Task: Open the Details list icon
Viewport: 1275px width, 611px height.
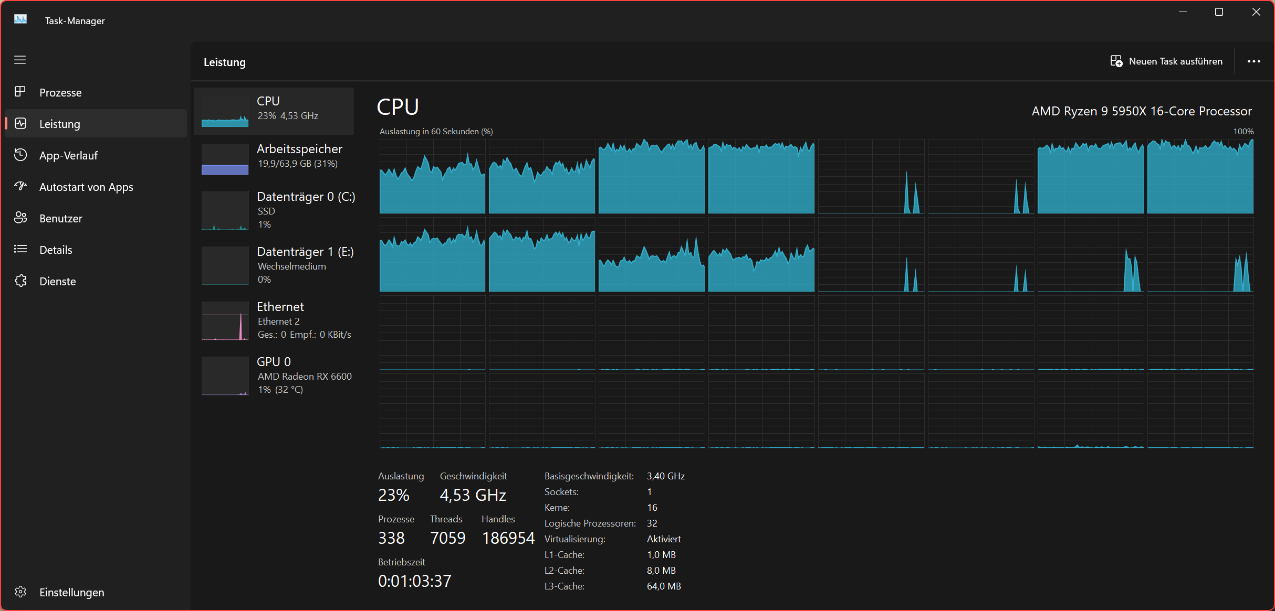Action: (x=20, y=249)
